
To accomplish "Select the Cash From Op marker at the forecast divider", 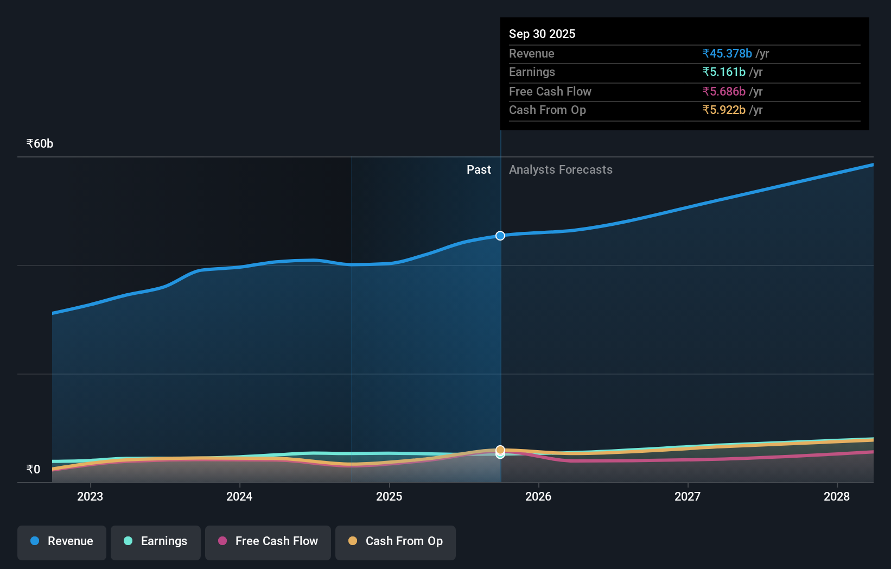I will (500, 450).
